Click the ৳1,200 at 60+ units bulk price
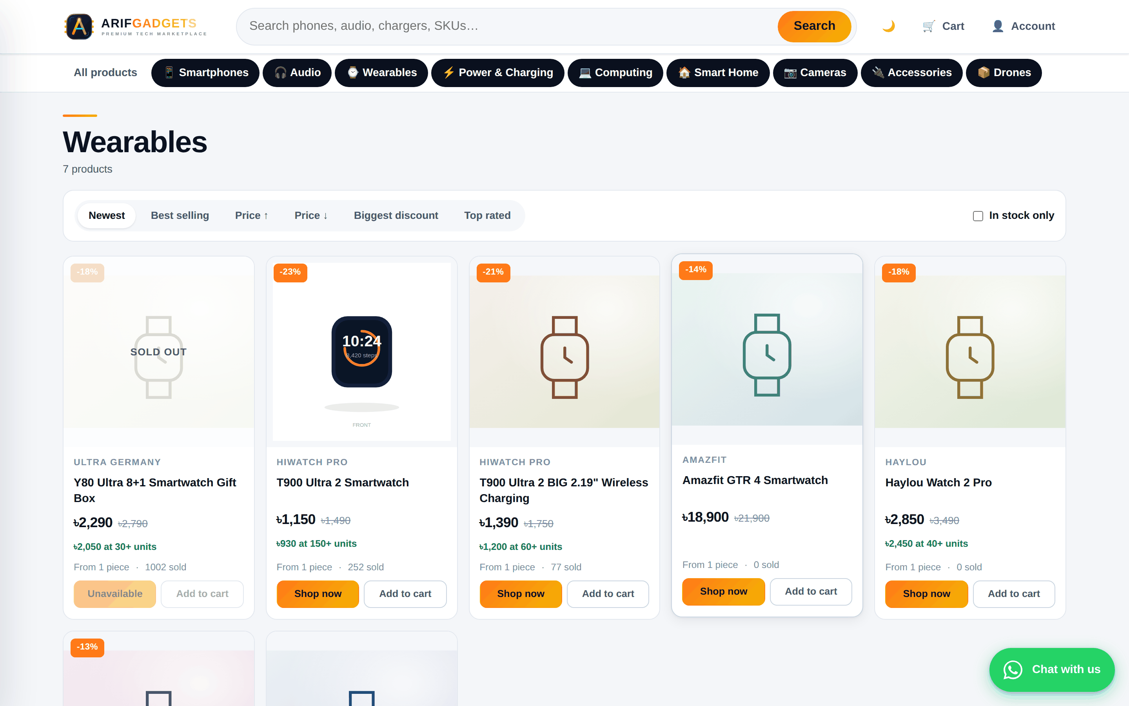The width and height of the screenshot is (1129, 706). (x=521, y=547)
